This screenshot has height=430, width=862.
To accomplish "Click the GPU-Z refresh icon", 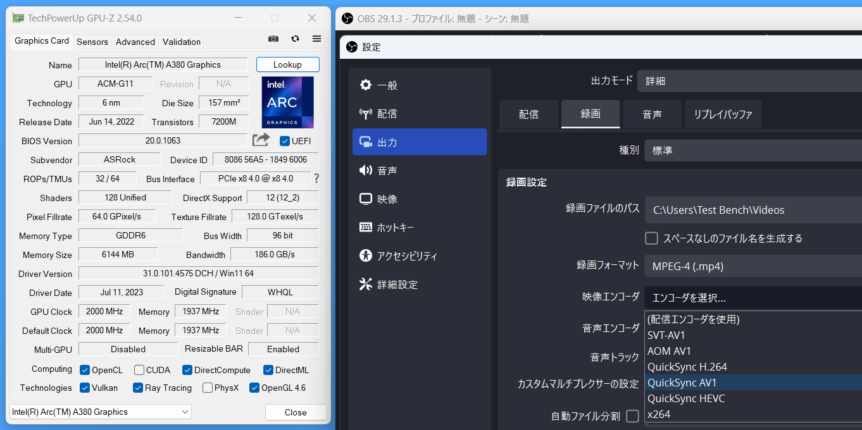I will [x=295, y=39].
